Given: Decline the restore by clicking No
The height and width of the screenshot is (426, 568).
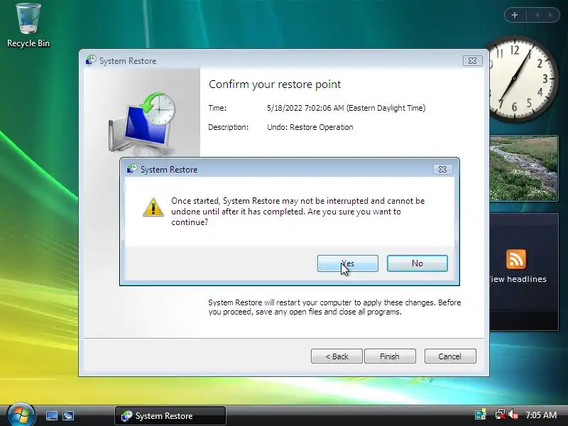Looking at the screenshot, I should pyautogui.click(x=417, y=263).
